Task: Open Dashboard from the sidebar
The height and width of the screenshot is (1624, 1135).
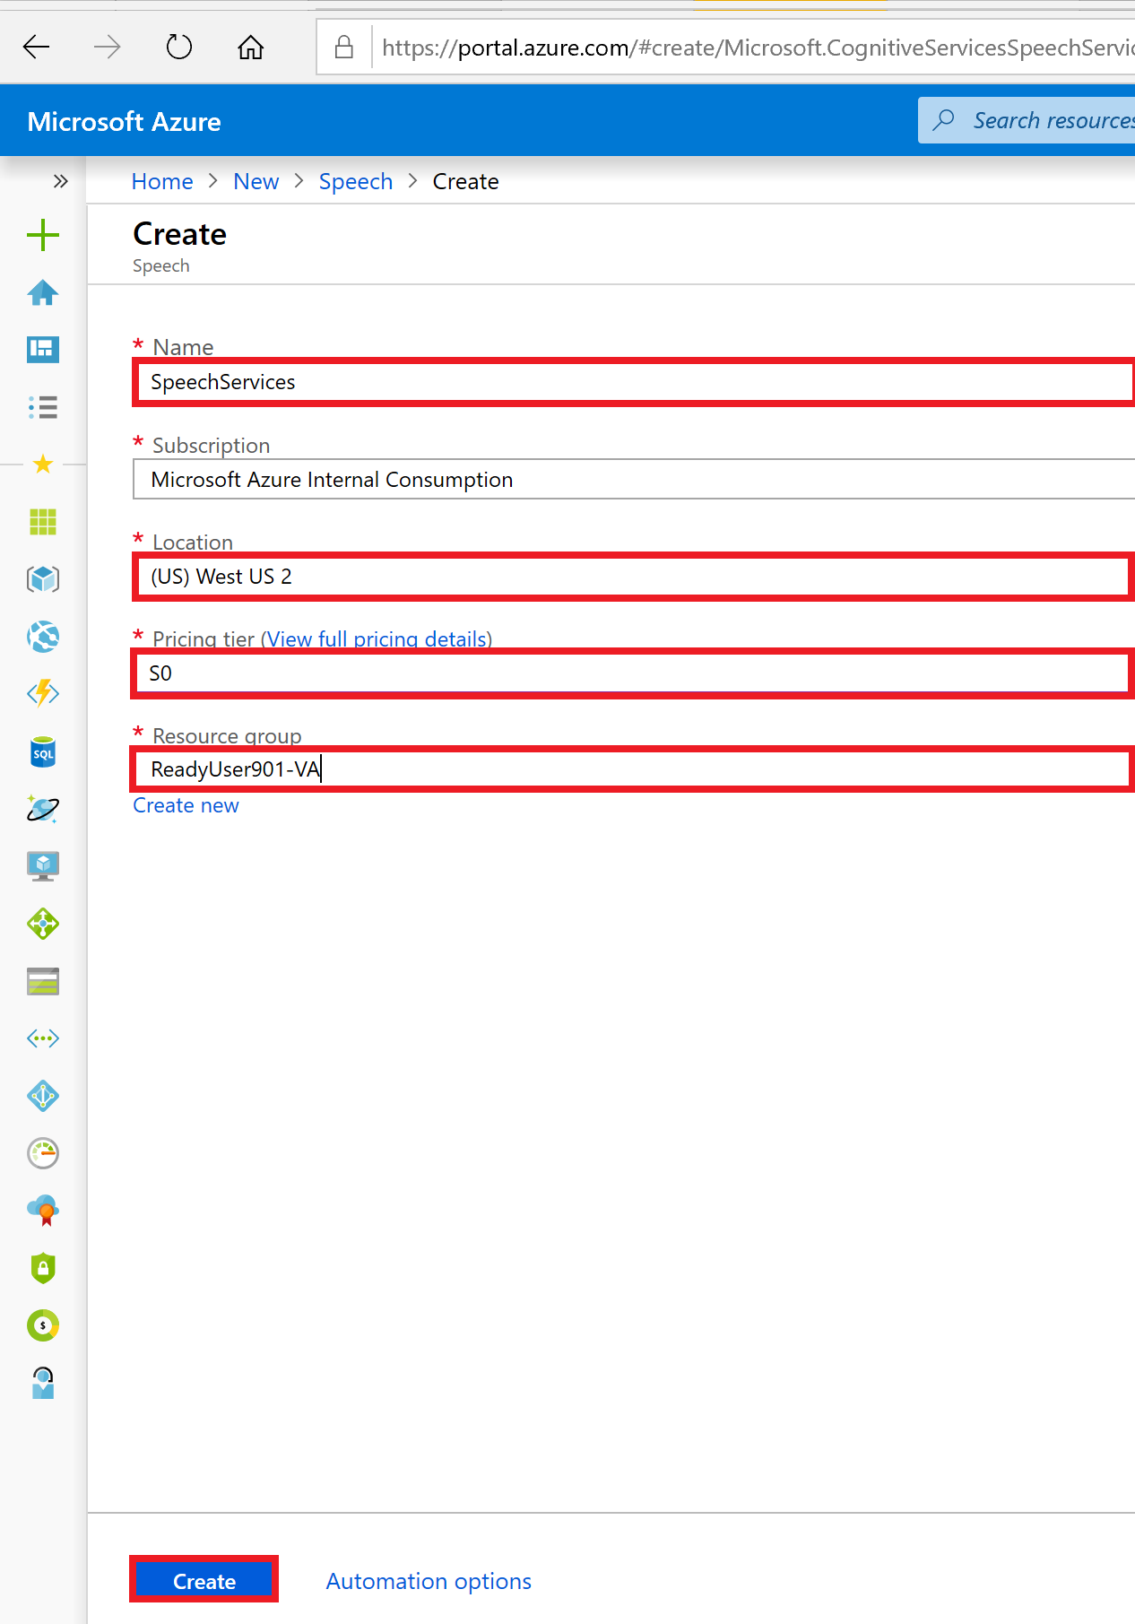Action: pyautogui.click(x=43, y=350)
